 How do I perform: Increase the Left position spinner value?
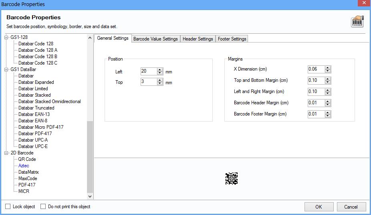(160, 70)
